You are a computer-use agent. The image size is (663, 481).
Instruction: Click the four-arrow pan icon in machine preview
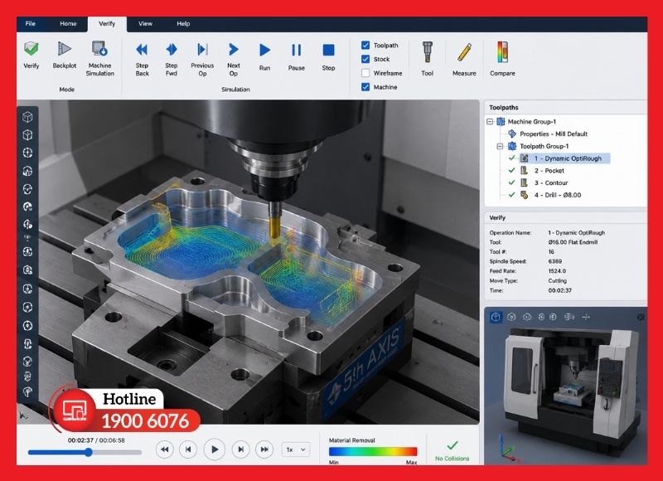click(x=586, y=317)
